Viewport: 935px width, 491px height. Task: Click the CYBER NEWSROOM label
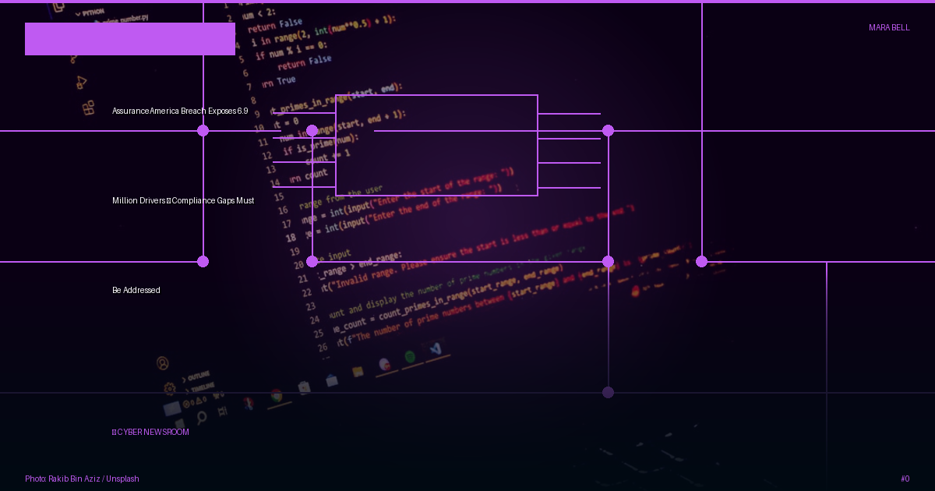point(150,432)
